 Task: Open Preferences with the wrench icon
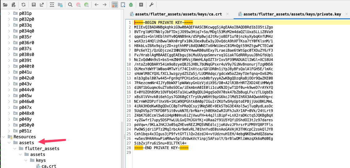tap(151, 5)
